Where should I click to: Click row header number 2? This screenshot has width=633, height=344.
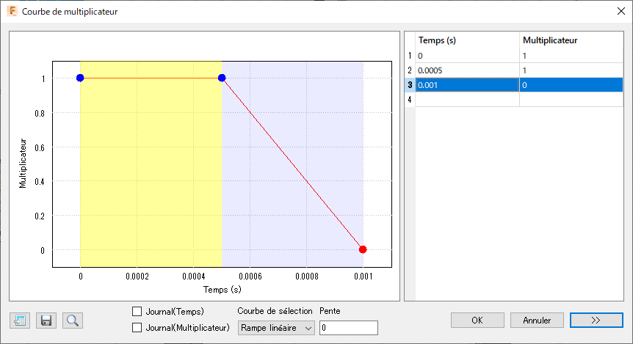click(410, 70)
